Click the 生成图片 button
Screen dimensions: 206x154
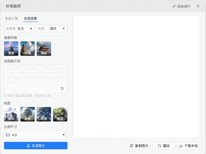36,146
